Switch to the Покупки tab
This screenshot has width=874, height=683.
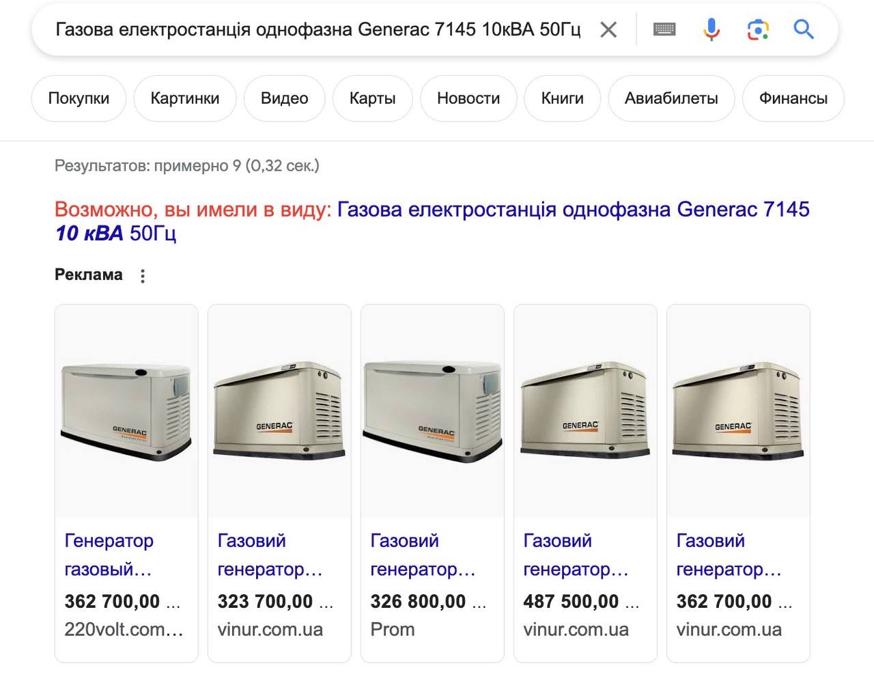tap(79, 98)
